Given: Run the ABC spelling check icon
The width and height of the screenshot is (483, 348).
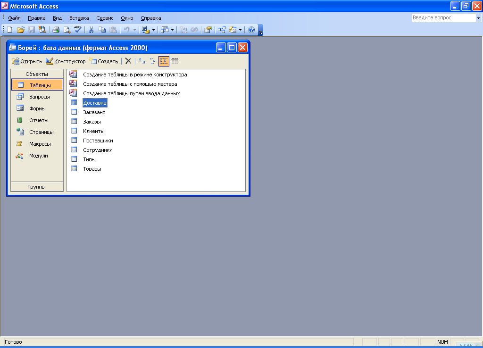Looking at the screenshot, I should [x=78, y=30].
